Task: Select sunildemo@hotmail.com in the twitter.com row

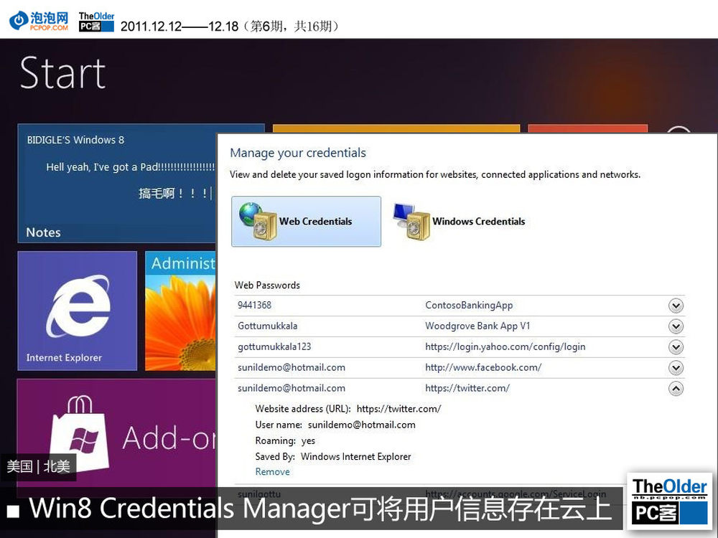Action: click(x=292, y=388)
